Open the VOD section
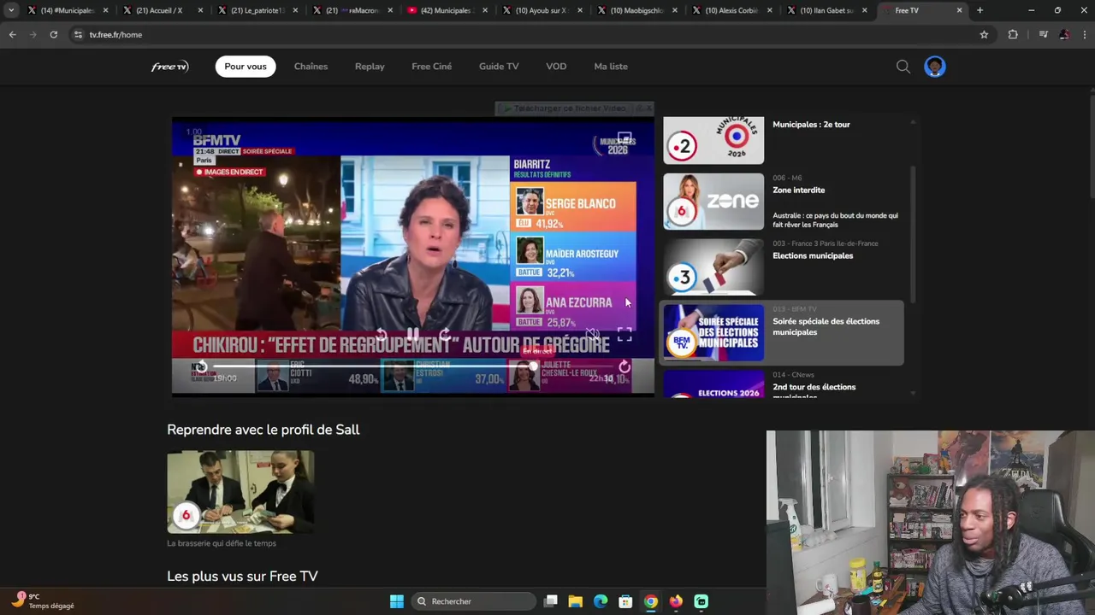This screenshot has width=1095, height=615. click(x=556, y=67)
